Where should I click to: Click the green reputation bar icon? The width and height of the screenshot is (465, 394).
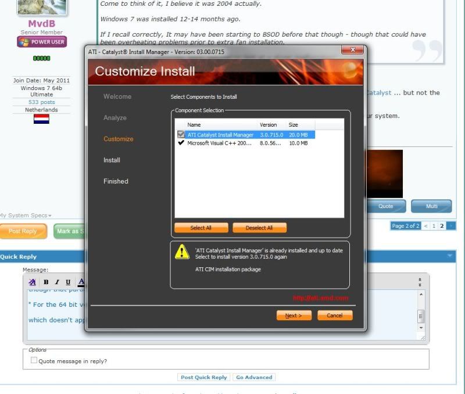click(41, 58)
